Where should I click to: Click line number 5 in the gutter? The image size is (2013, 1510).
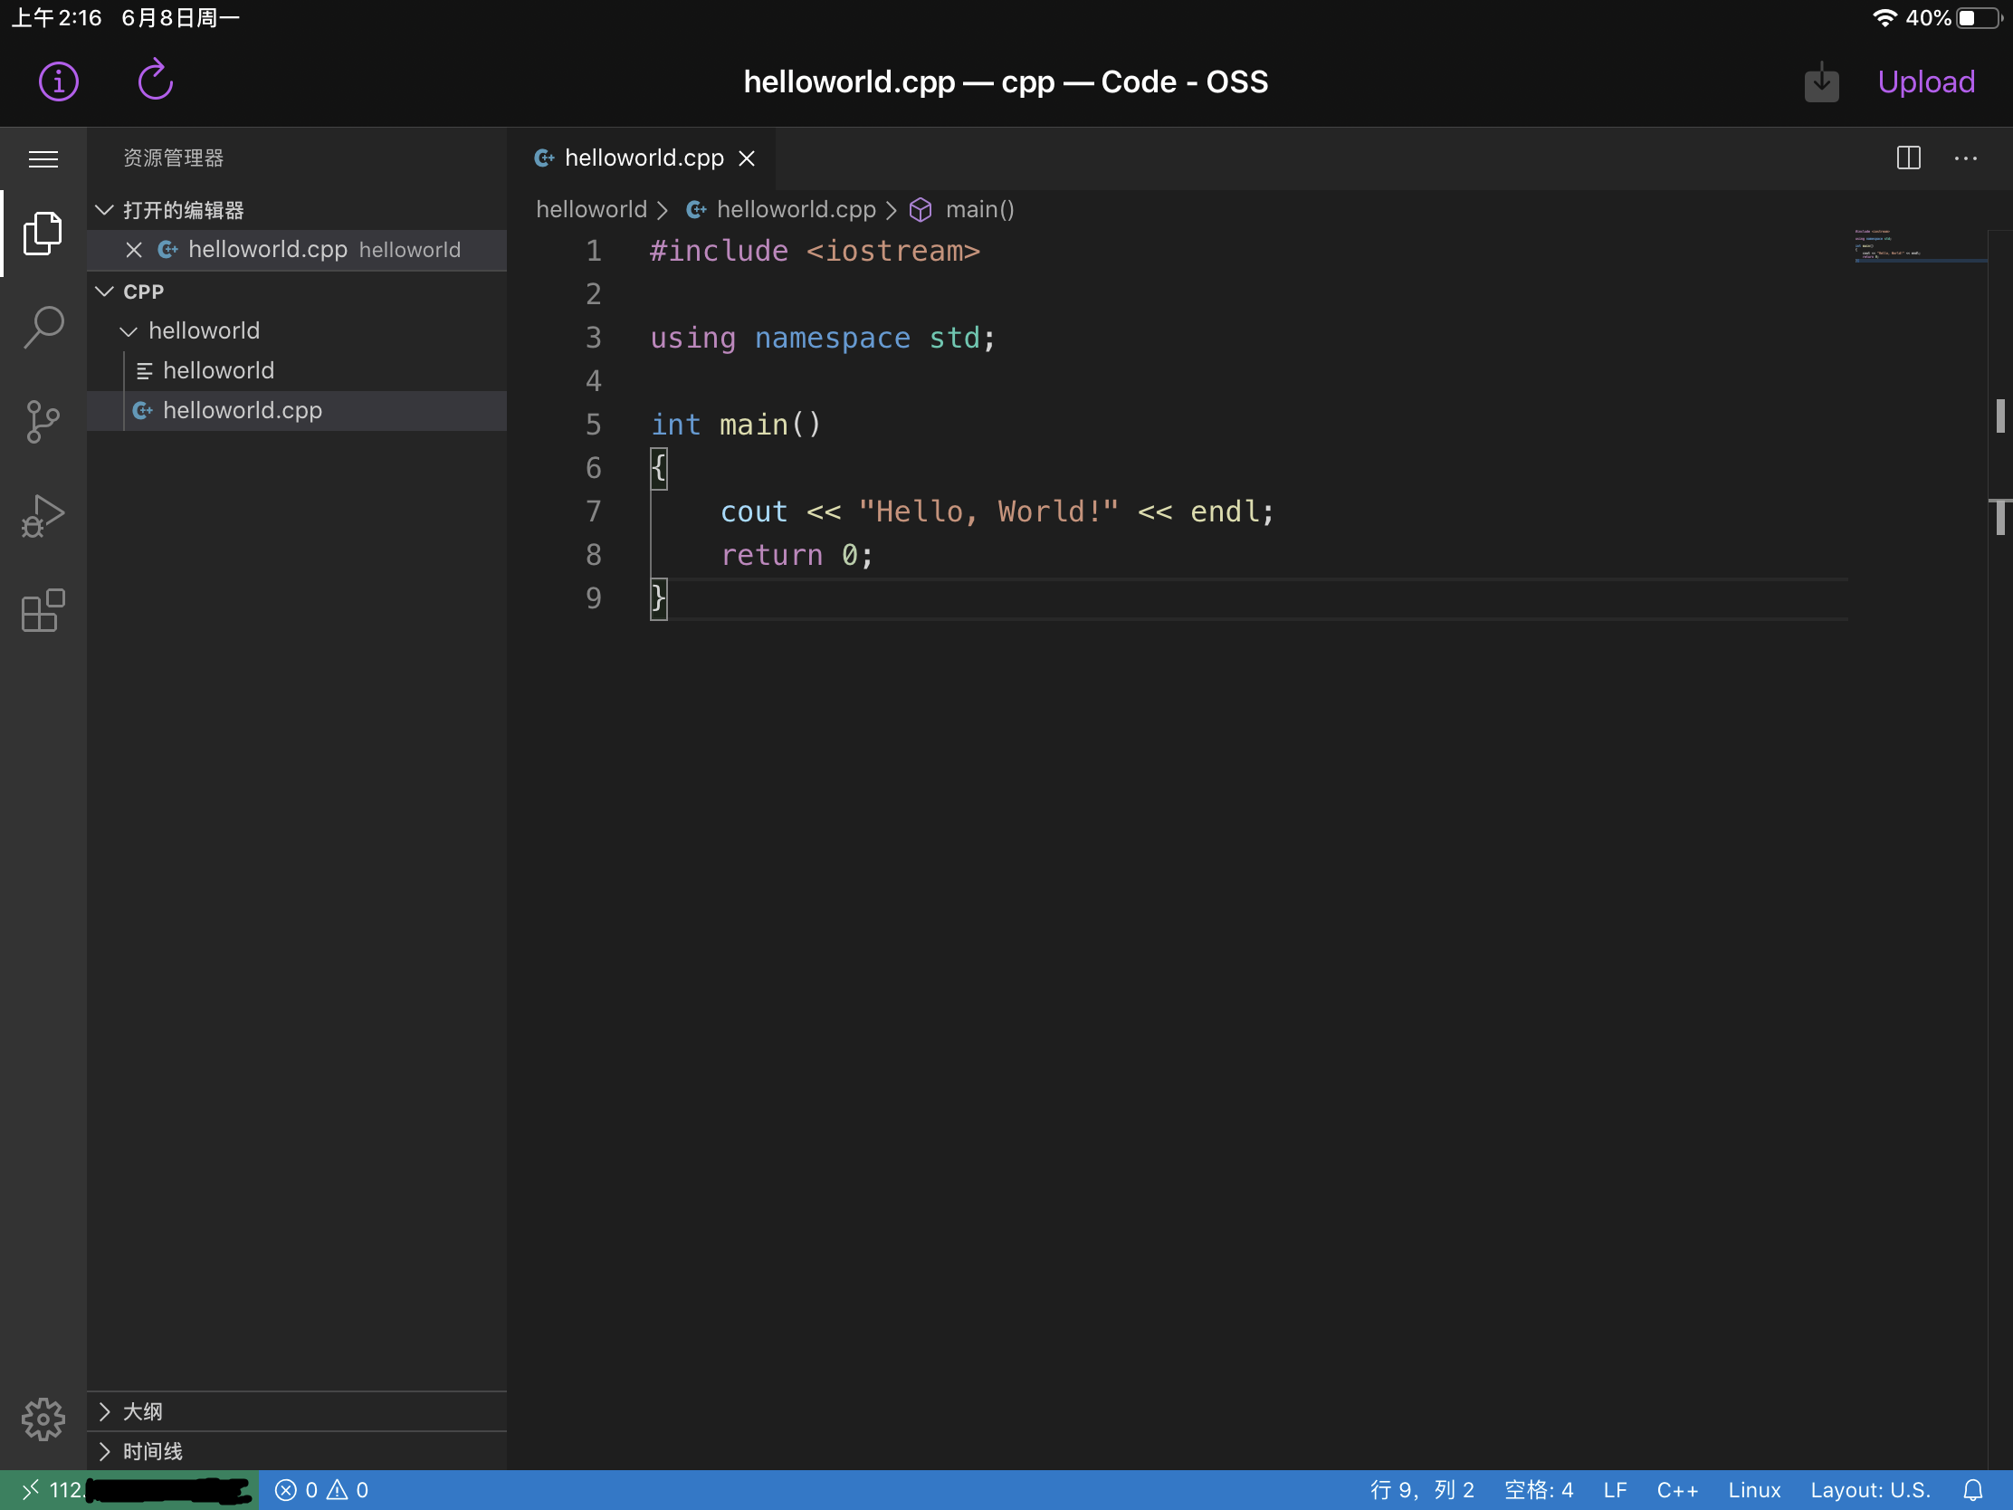(594, 425)
